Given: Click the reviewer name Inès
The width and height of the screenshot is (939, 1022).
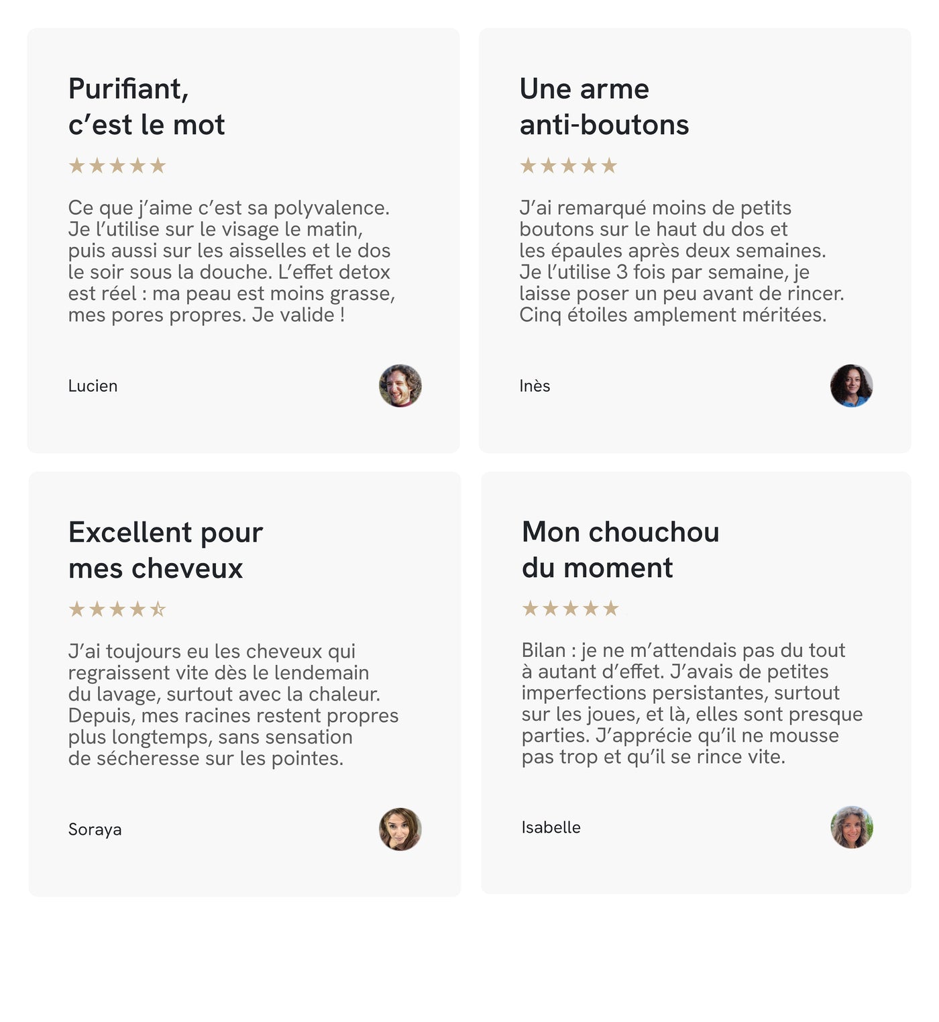Looking at the screenshot, I should [x=535, y=386].
